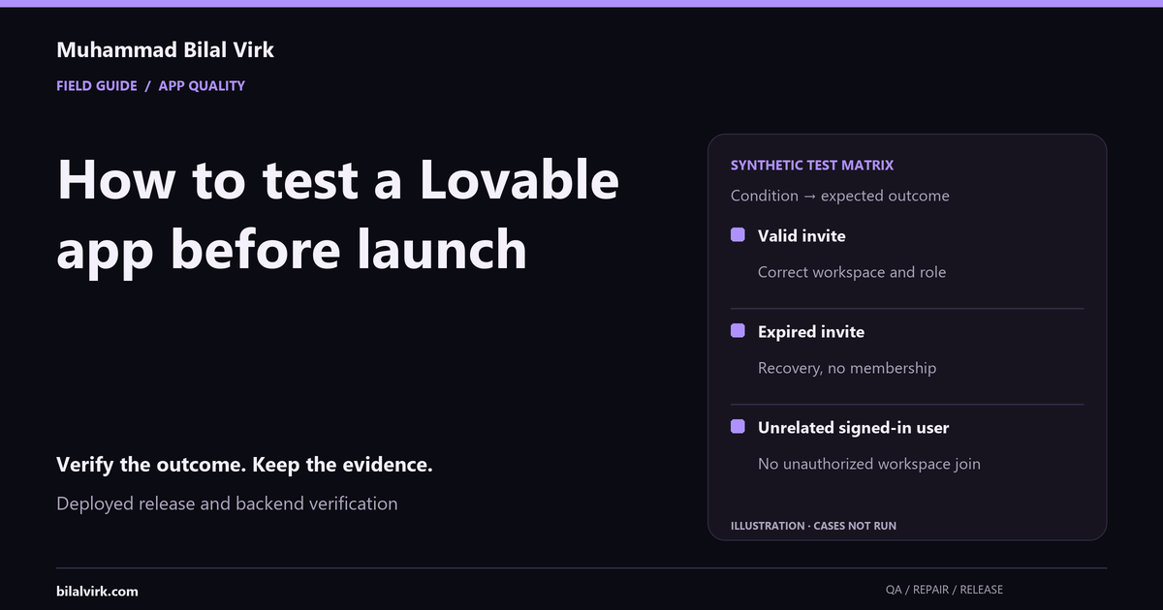
Task: Click the ILLUSTRATION · CASES NOT RUN note
Action: pyautogui.click(x=813, y=526)
